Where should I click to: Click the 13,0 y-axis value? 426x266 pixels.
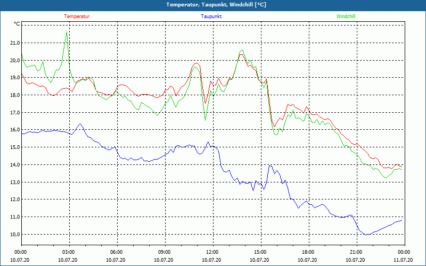coord(15,182)
